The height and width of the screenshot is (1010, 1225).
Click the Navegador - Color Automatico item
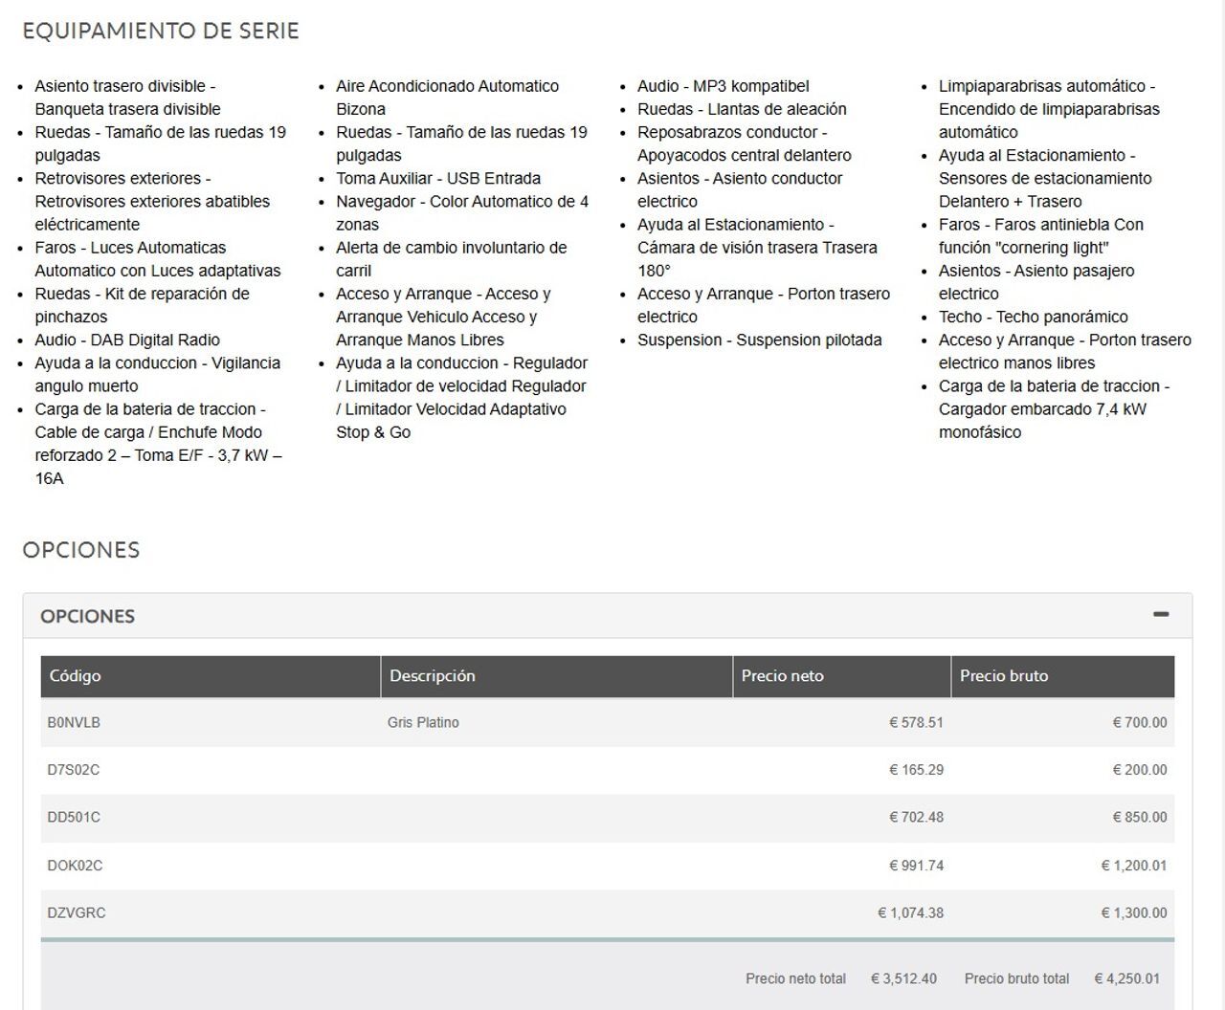coord(462,213)
